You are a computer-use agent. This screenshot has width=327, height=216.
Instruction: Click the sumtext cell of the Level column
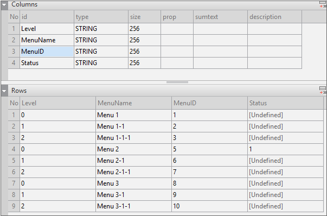click(220, 29)
